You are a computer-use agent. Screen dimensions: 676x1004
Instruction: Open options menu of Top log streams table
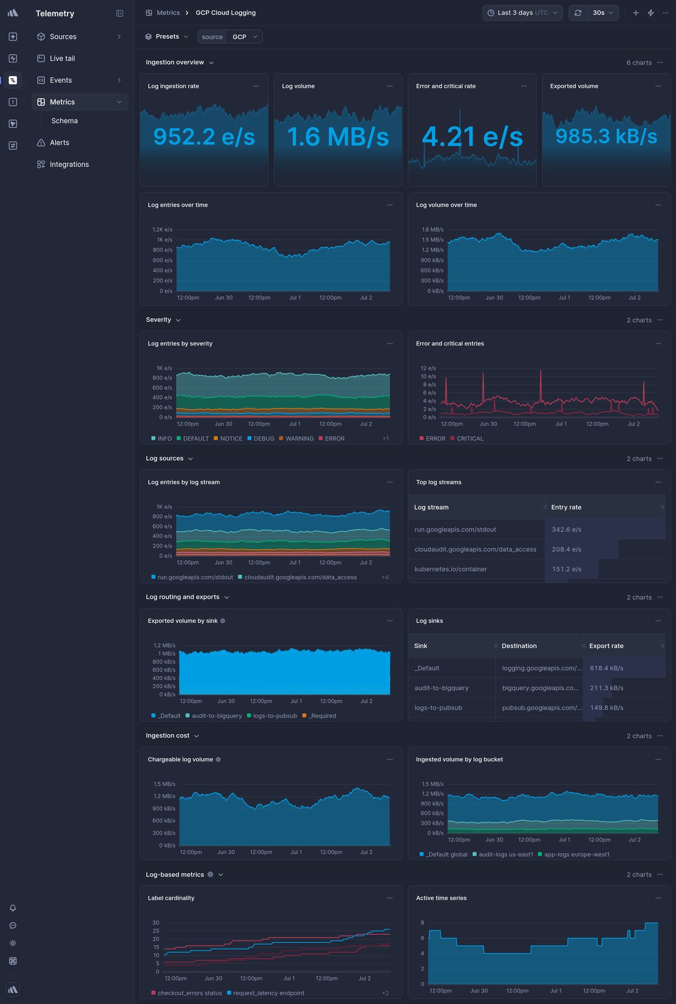[x=658, y=482]
